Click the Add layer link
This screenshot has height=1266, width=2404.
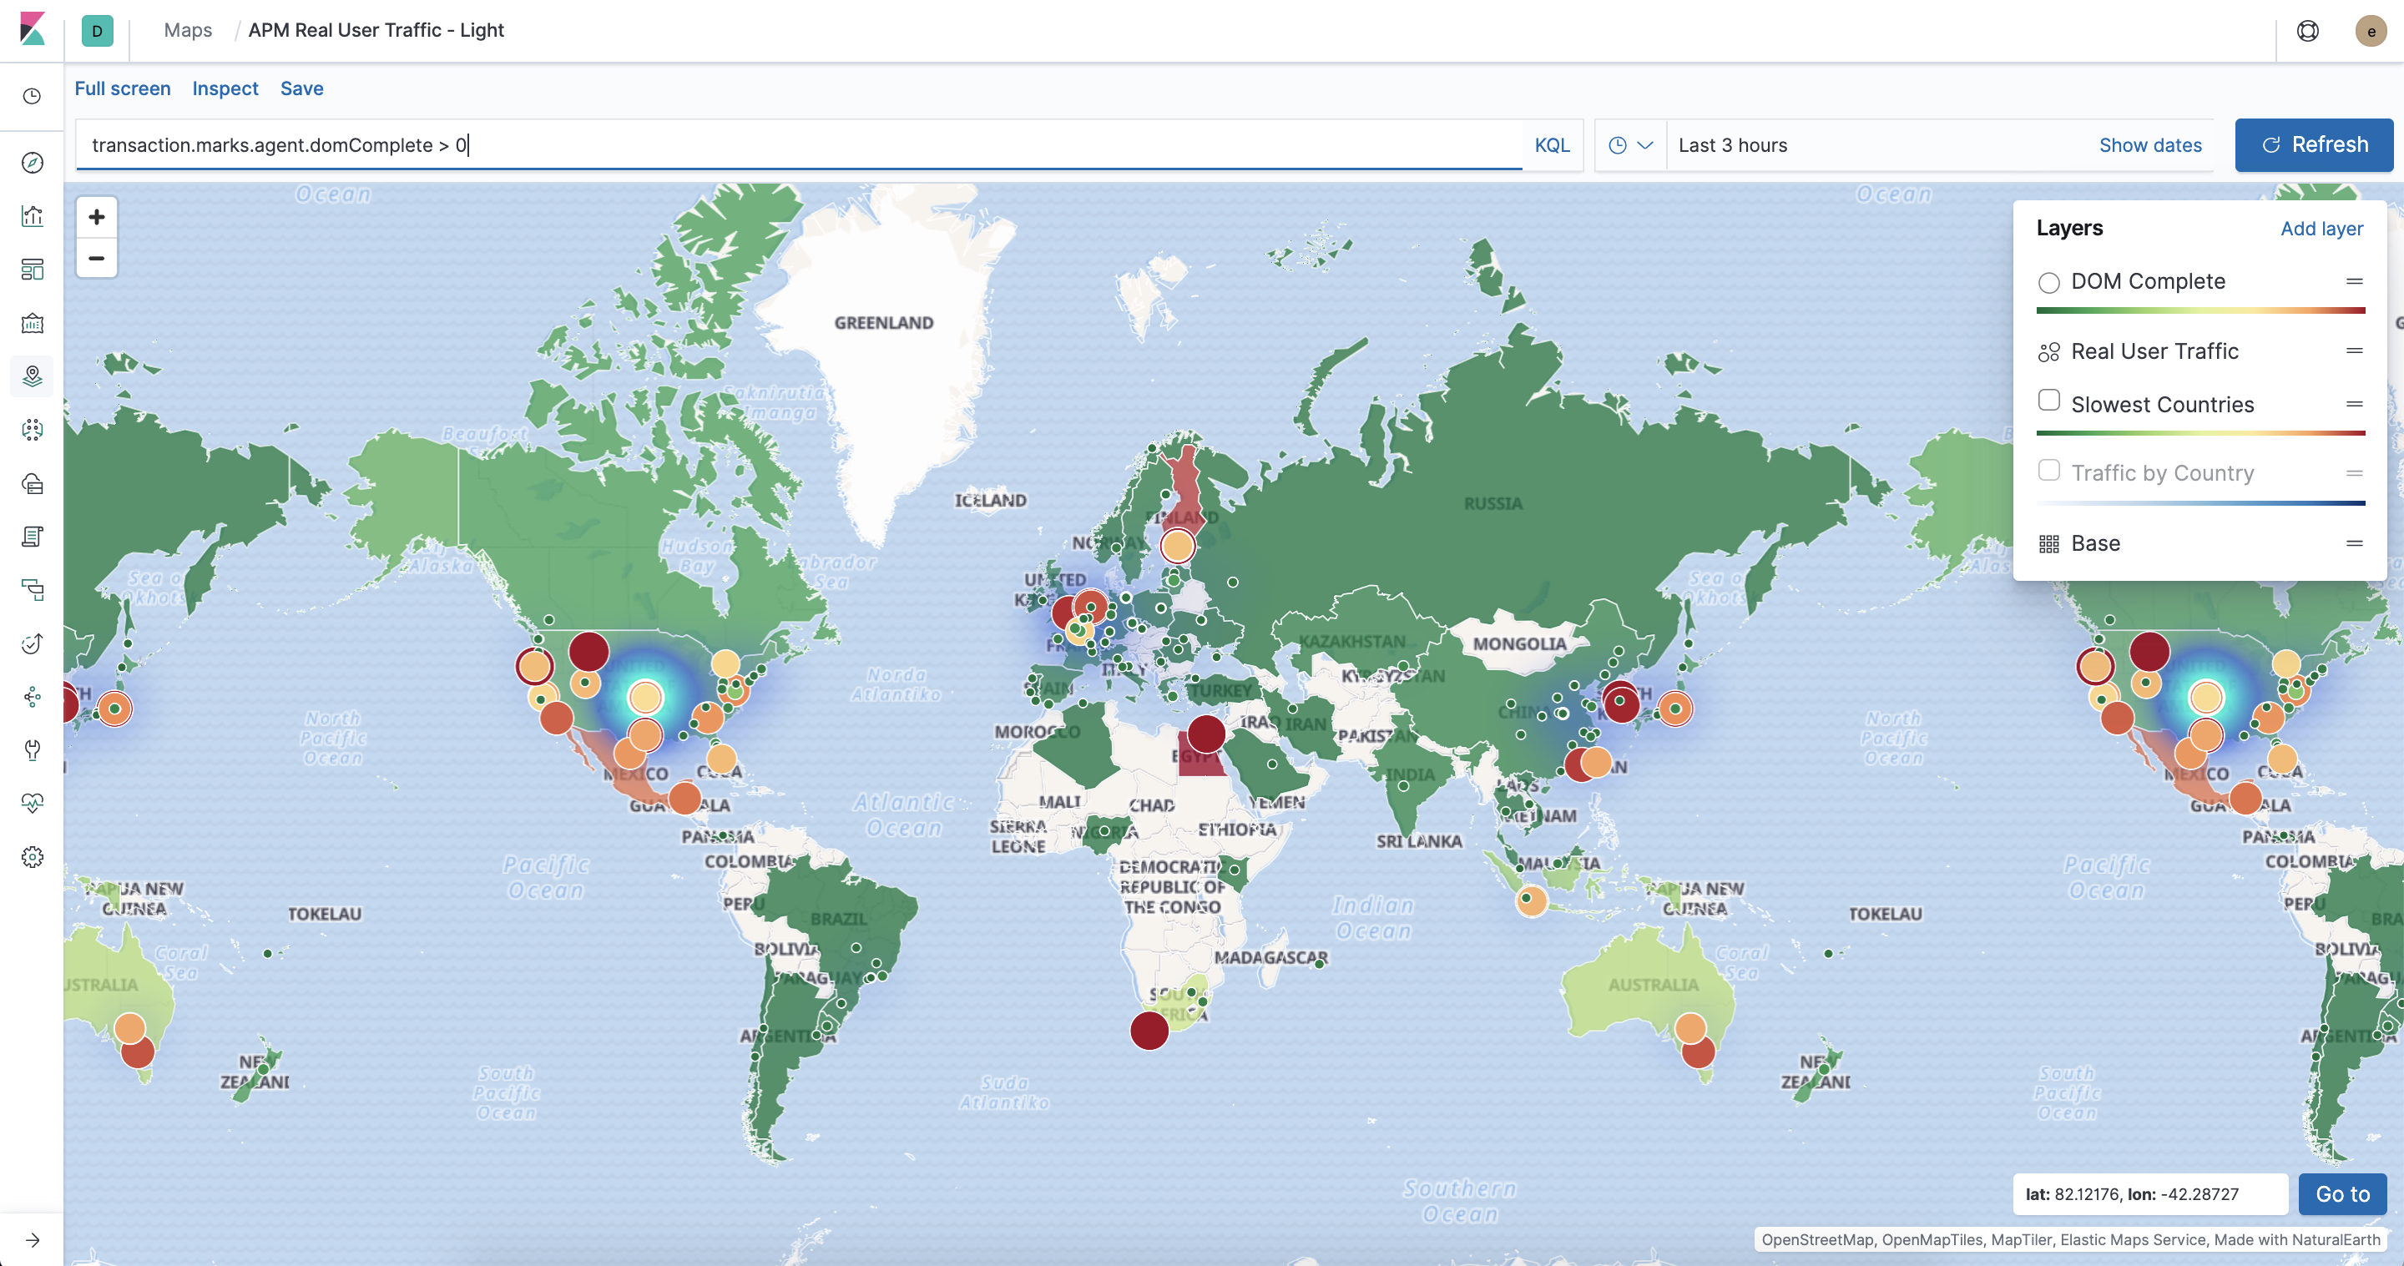[2322, 229]
